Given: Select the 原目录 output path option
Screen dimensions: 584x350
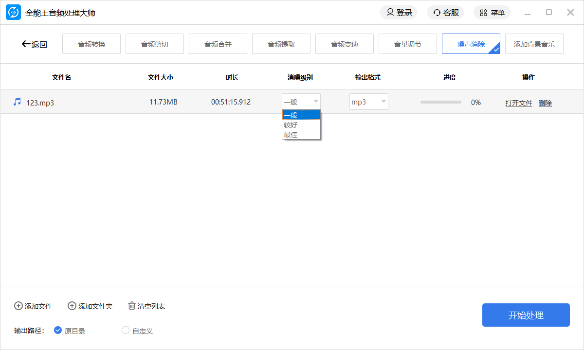Looking at the screenshot, I should [58, 331].
